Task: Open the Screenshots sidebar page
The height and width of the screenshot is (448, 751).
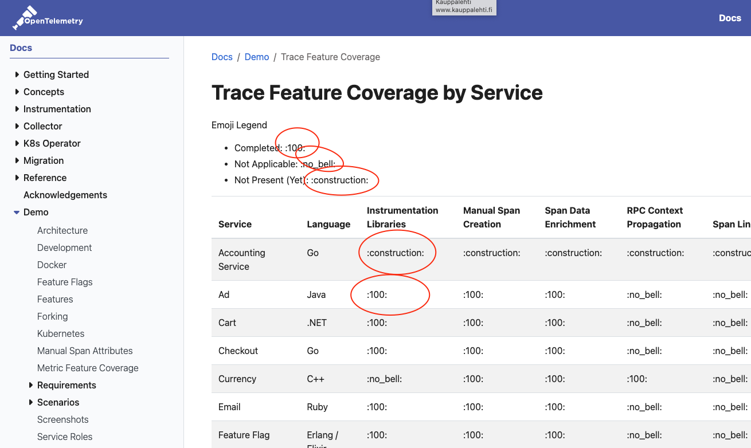Action: [x=63, y=419]
